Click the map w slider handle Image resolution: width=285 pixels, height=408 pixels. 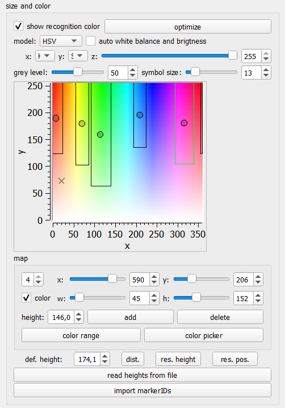coord(79,297)
